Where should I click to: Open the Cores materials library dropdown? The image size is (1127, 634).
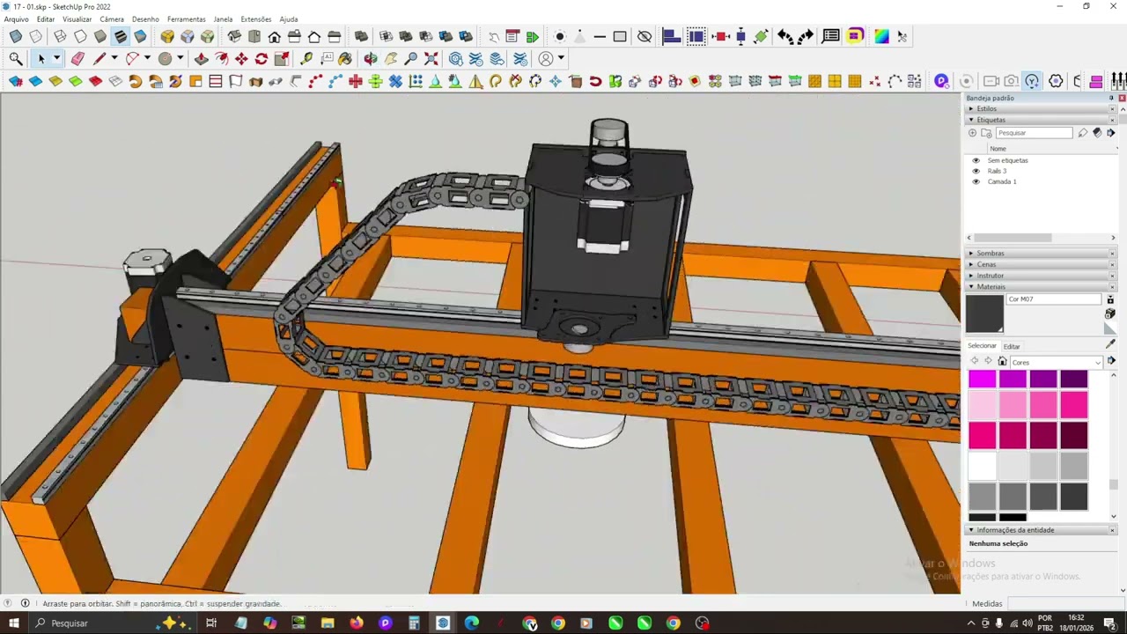[x=1056, y=362]
